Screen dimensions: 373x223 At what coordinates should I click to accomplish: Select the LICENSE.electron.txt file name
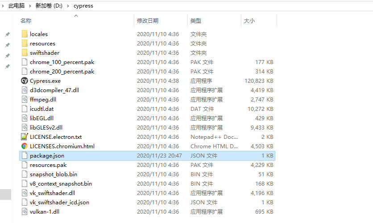click(56, 137)
